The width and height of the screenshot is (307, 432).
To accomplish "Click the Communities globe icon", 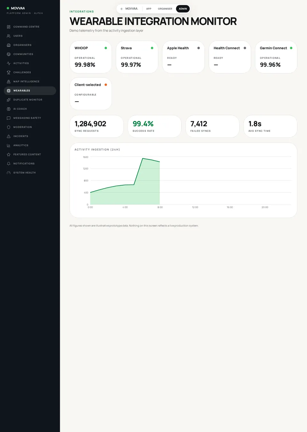I will click(x=9, y=54).
